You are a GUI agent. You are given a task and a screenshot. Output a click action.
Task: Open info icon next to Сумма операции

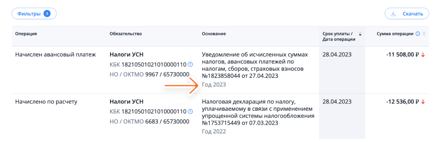[418, 34]
